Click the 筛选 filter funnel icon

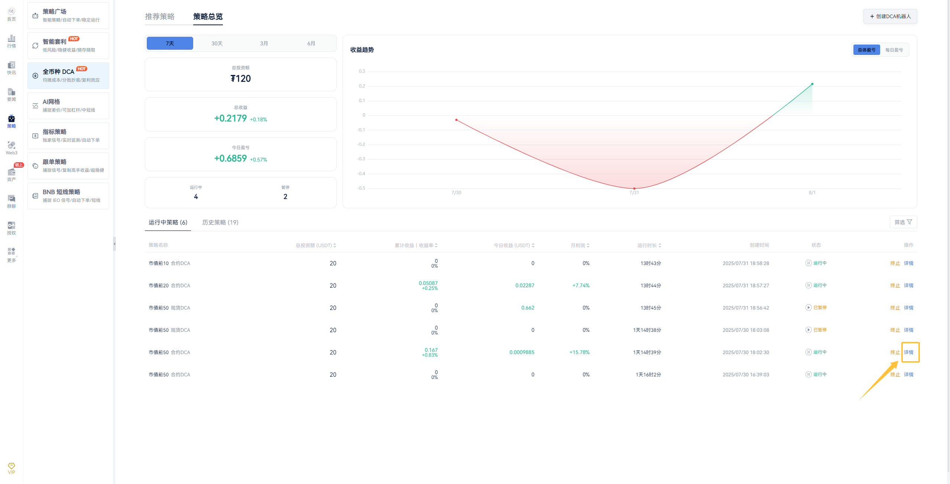click(910, 222)
